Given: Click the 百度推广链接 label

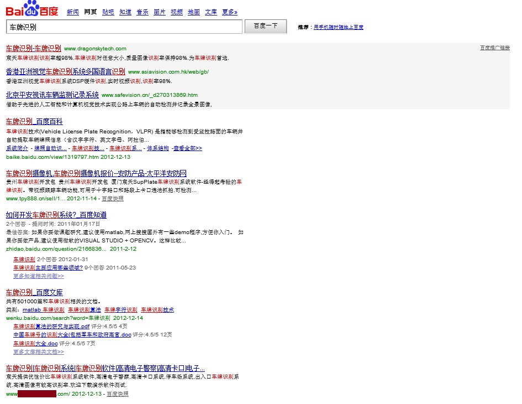Looking at the screenshot, I should pos(494,48).
